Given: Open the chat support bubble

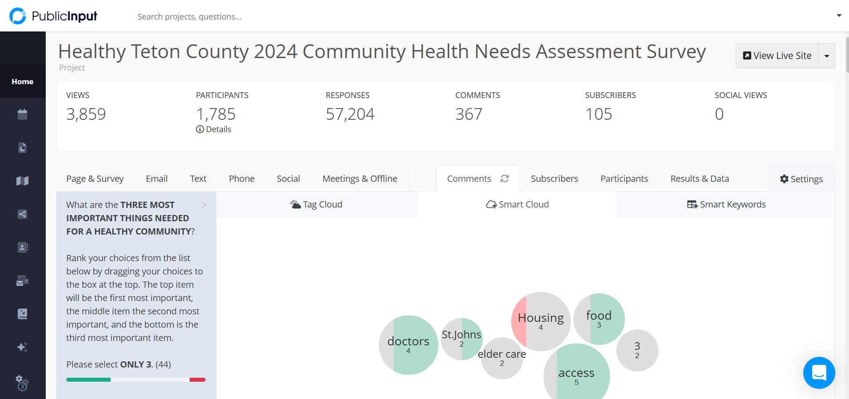Looking at the screenshot, I should 819,372.
